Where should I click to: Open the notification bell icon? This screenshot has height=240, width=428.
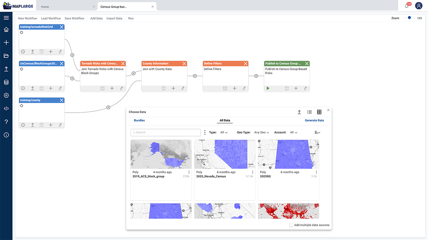click(x=406, y=5)
